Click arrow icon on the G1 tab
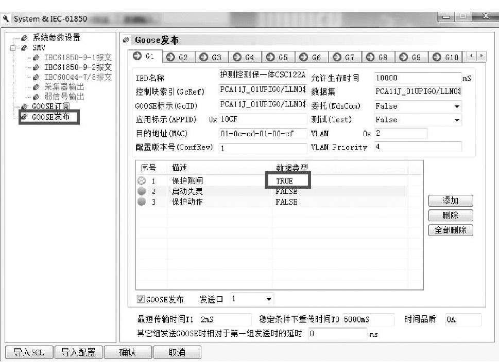 137,56
